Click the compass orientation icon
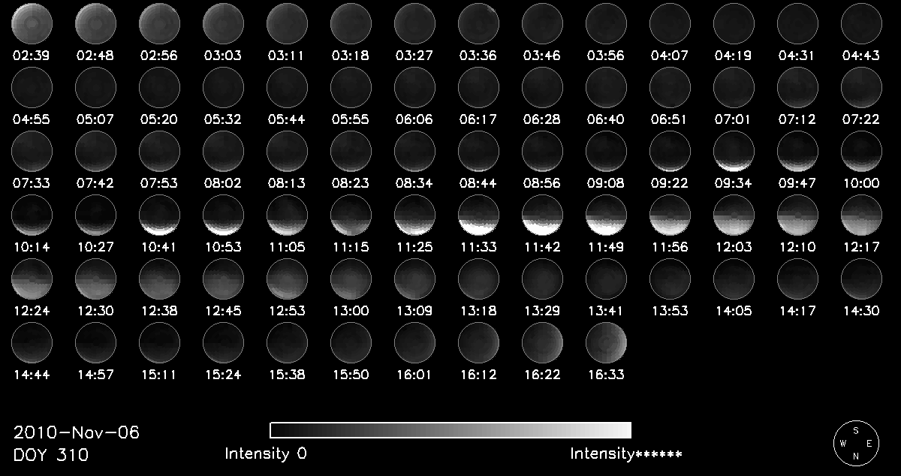 point(855,443)
